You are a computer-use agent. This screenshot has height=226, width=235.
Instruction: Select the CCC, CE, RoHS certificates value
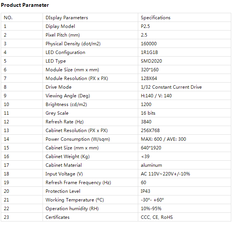click(157, 217)
